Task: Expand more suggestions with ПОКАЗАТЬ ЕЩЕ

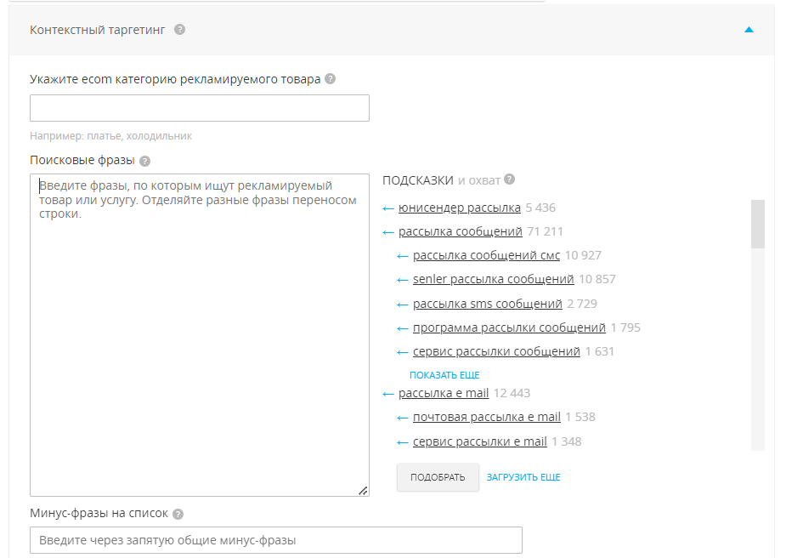Action: click(444, 375)
